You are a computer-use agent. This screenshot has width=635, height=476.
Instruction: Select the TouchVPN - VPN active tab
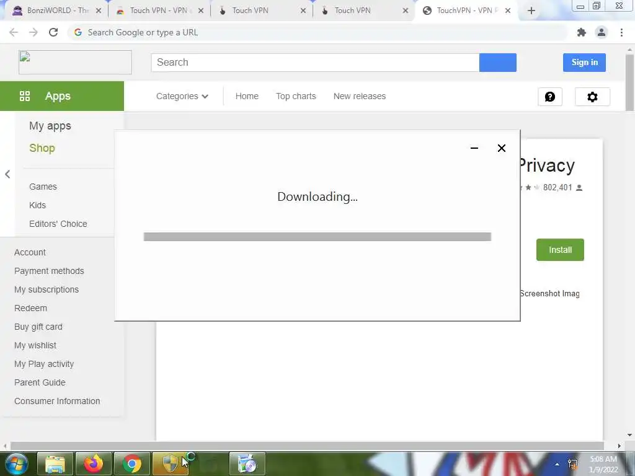click(466, 11)
